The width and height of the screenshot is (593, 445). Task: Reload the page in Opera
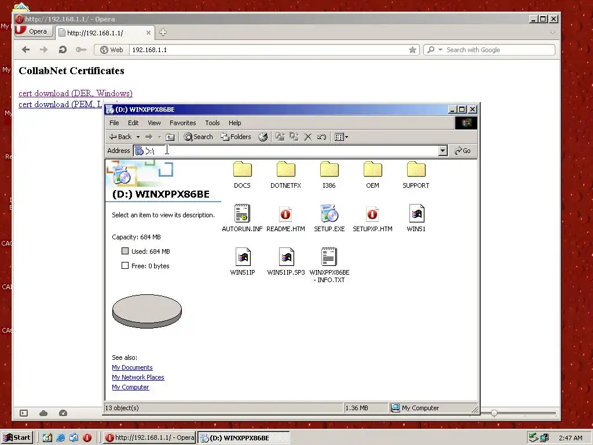click(63, 50)
